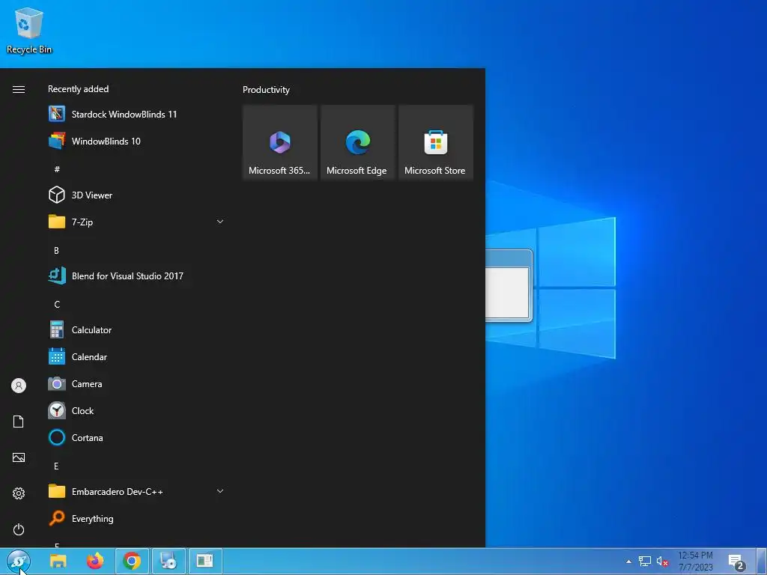Open Calculator app
Image resolution: width=767 pixels, height=575 pixels.
point(137,330)
